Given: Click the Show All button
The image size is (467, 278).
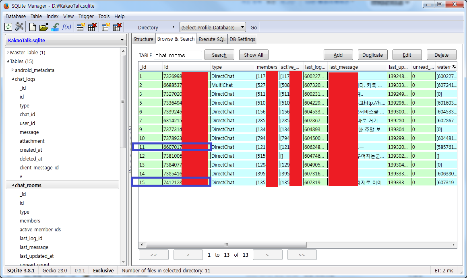Looking at the screenshot, I should (253, 55).
